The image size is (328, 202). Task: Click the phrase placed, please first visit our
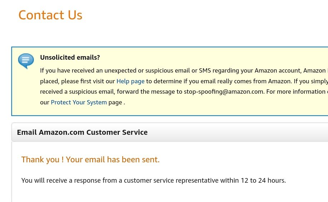point(77,81)
